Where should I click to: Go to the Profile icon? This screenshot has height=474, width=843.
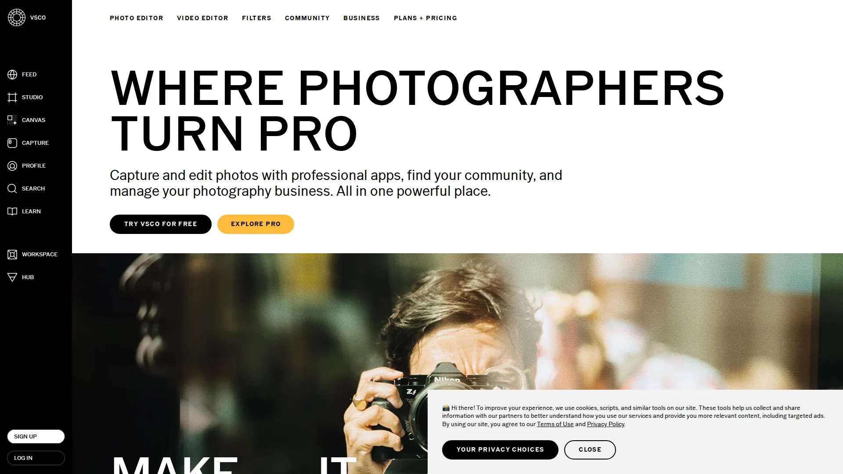click(12, 166)
